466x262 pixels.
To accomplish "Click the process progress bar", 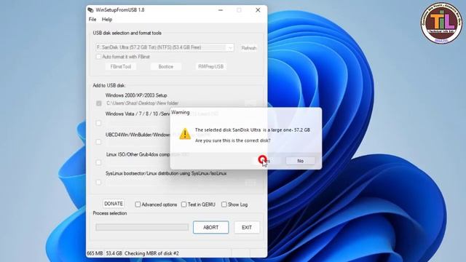I will point(142,227).
